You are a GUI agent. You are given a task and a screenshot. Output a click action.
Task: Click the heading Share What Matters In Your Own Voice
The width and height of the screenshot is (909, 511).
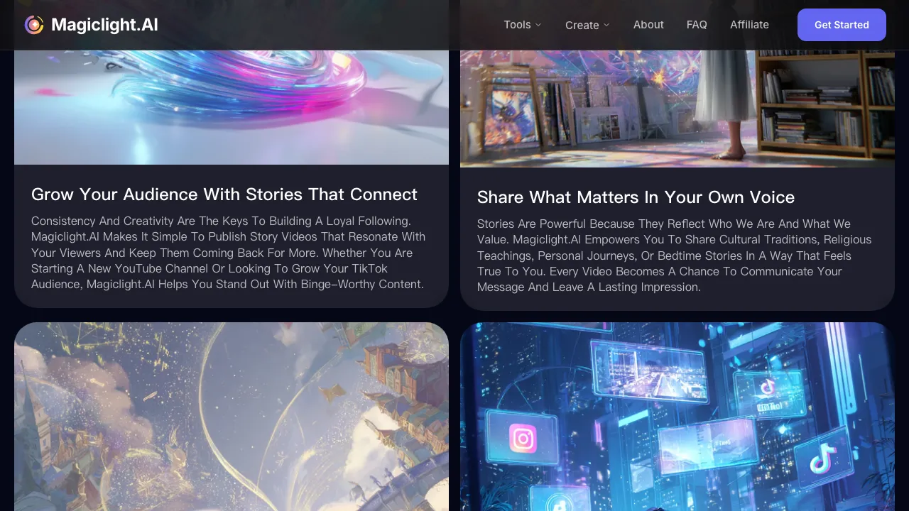pyautogui.click(x=636, y=197)
